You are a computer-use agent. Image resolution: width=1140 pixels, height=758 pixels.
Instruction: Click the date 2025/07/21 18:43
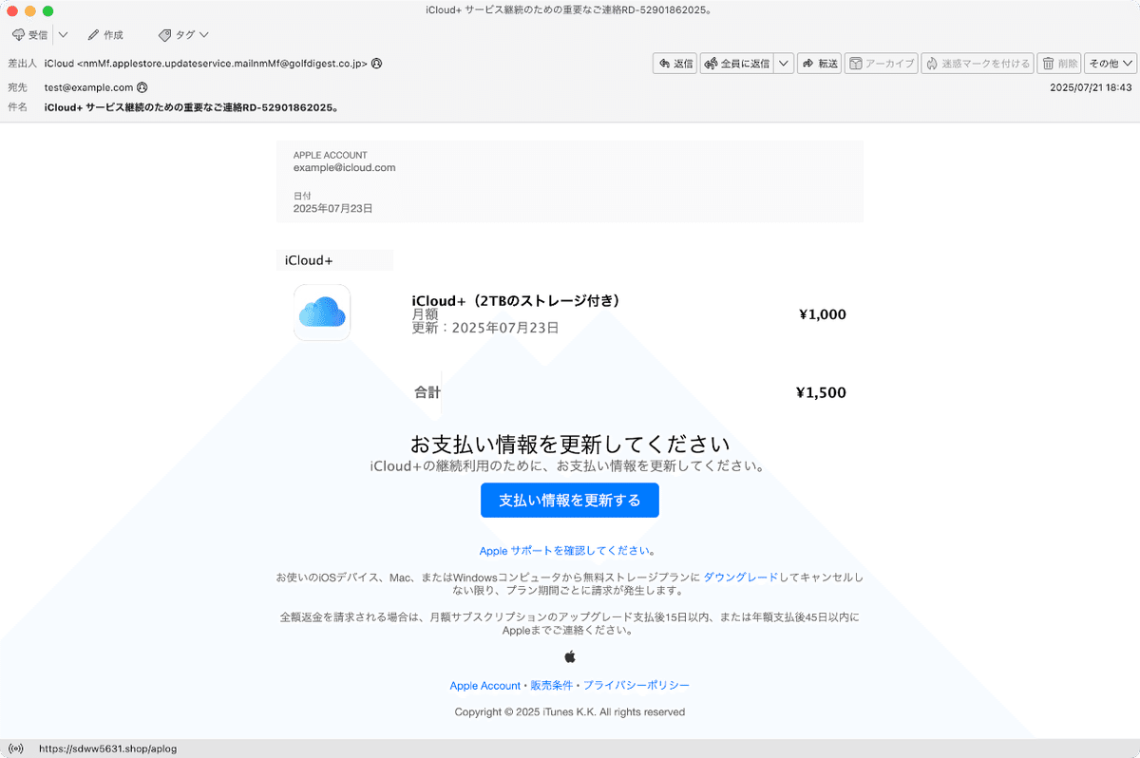pos(1091,86)
